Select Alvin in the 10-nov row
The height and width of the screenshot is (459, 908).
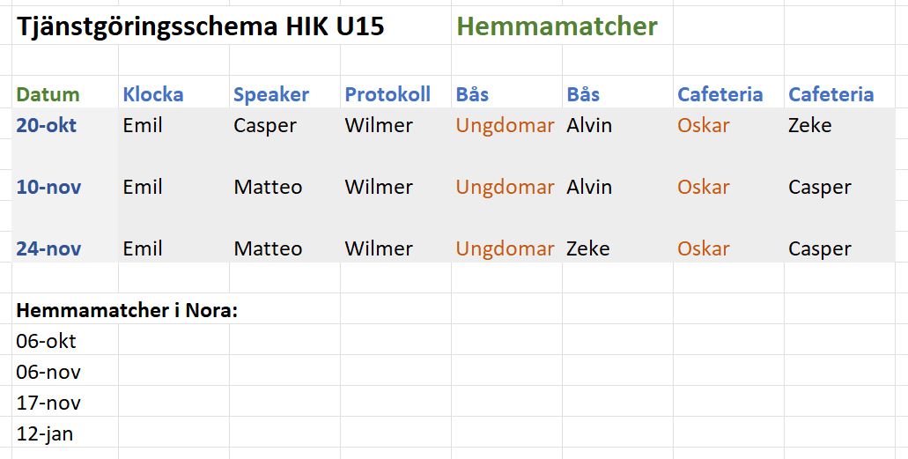[589, 187]
